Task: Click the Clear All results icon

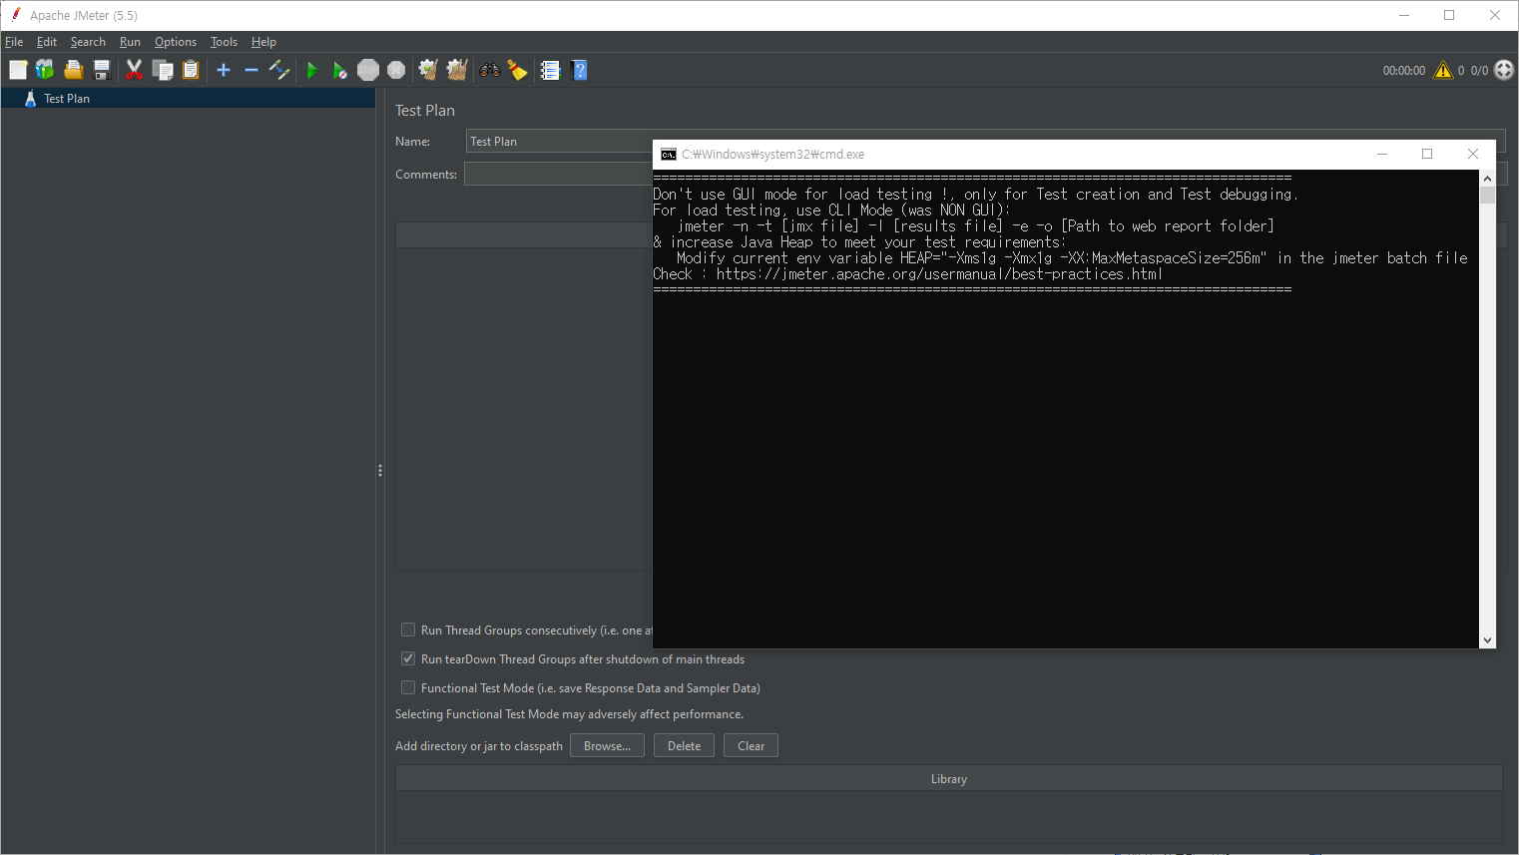Action: click(x=457, y=70)
